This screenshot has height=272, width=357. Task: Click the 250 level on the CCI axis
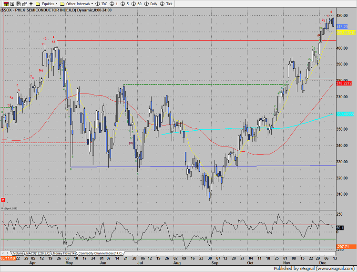pos(339,214)
